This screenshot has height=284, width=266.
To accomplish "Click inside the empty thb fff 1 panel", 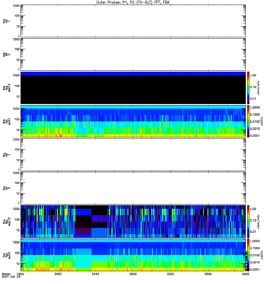I will click(x=133, y=21).
